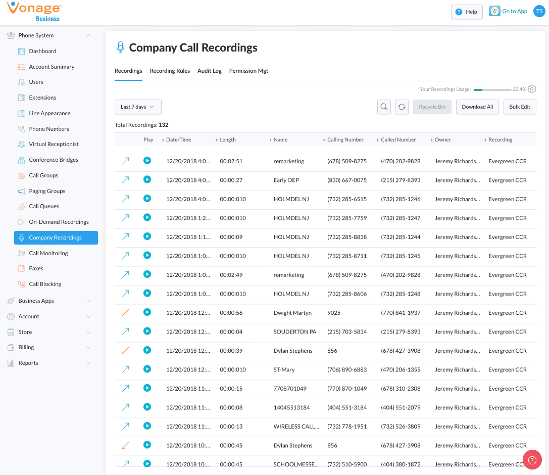Screen dimensions: 549x475
Task: Sort by the Length column header
Action: click(x=228, y=140)
